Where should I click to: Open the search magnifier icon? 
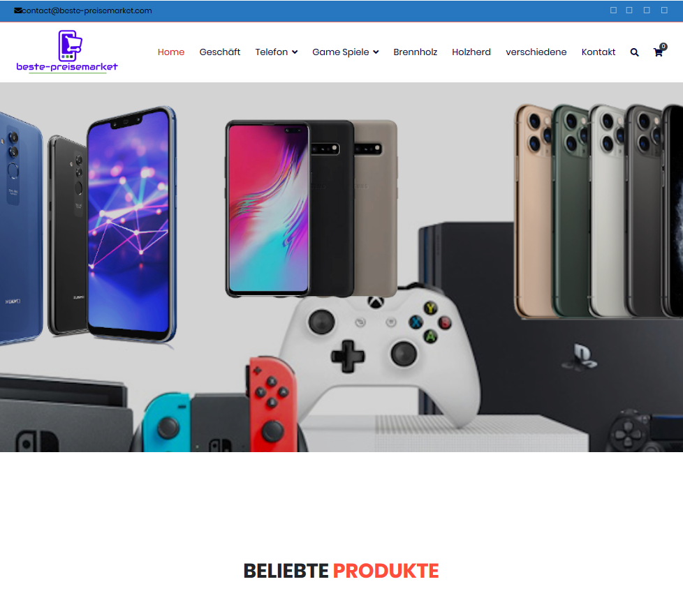point(634,52)
